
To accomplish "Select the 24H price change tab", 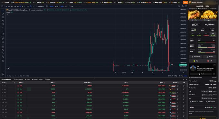I will [213, 35].
